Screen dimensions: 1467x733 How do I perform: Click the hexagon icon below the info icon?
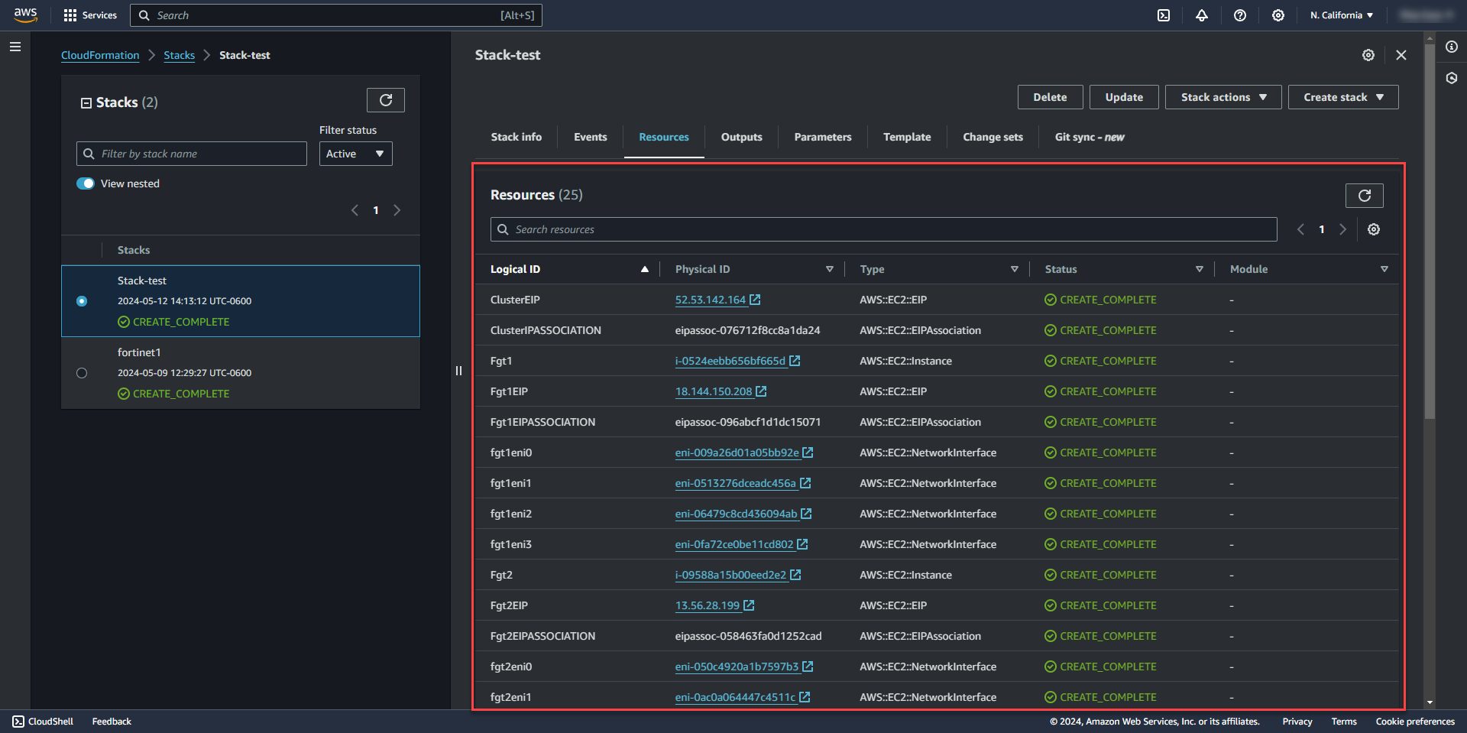(x=1452, y=78)
